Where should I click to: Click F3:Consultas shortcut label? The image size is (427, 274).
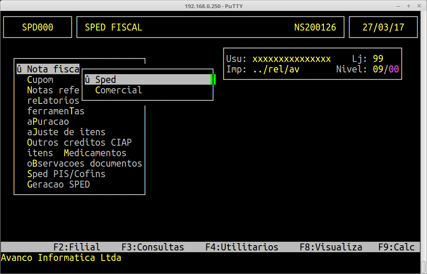153,247
